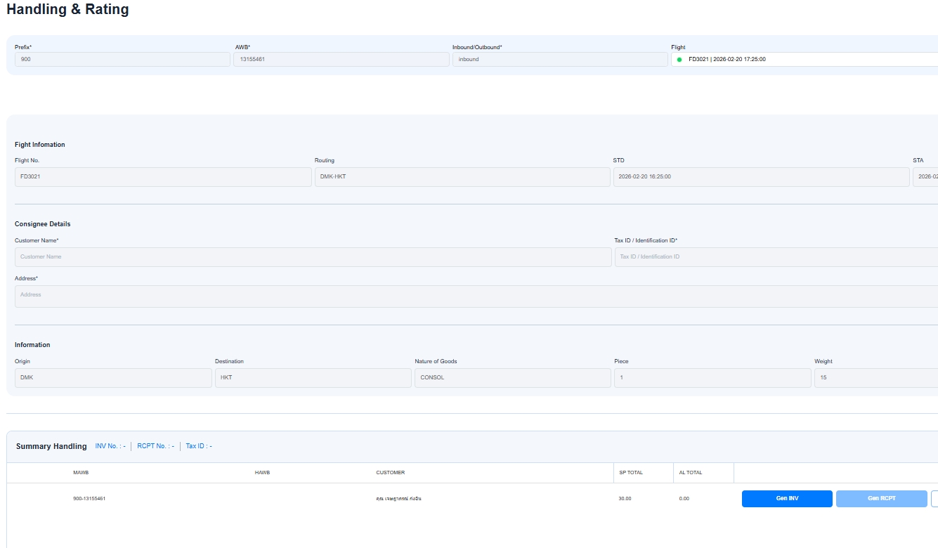Click the Gen INV button
The width and height of the screenshot is (938, 548).
(x=787, y=499)
